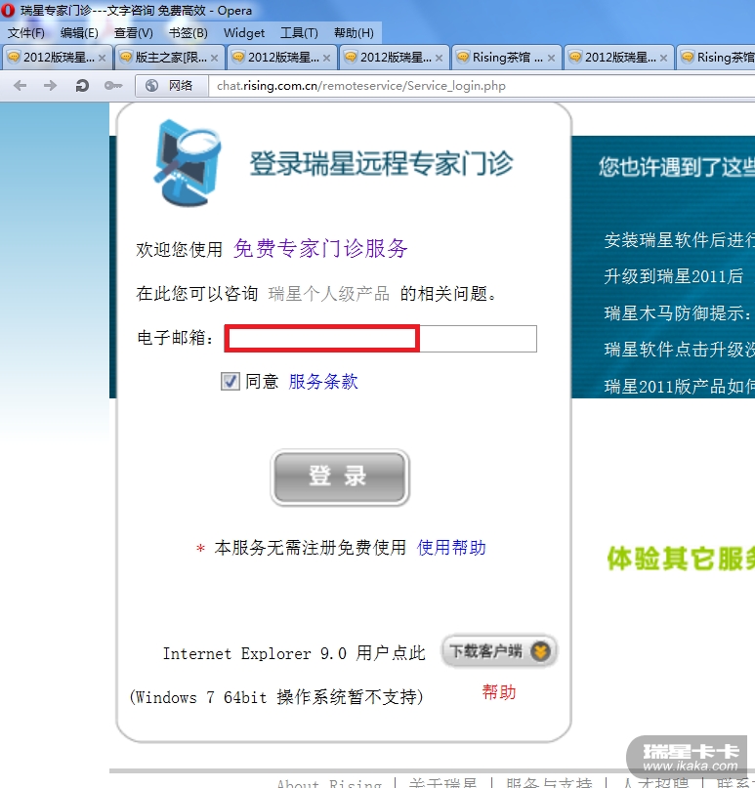Click the Opera logo in title bar
Viewport: 755px width, 788px height.
pos(8,10)
